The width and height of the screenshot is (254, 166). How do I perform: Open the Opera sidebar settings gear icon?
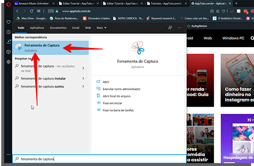[8, 62]
